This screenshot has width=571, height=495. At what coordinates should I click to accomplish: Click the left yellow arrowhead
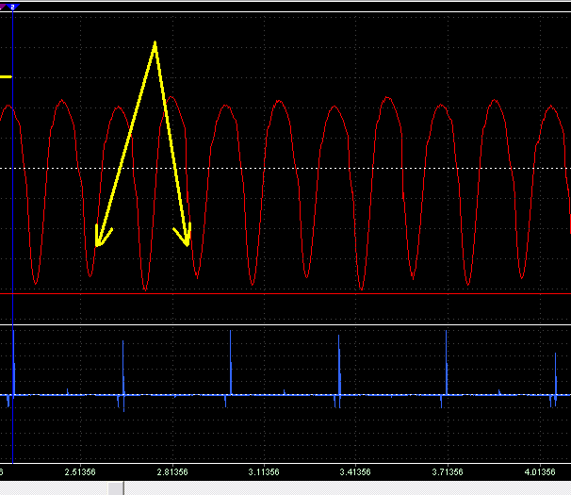(102, 237)
